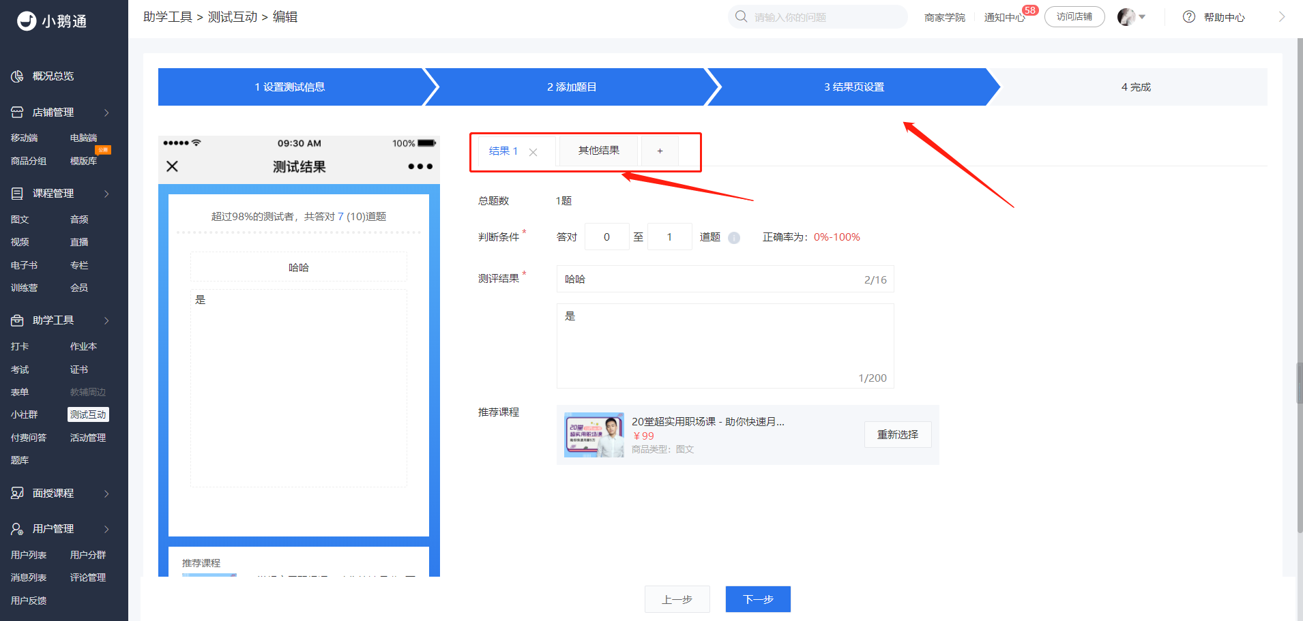1303x621 pixels.
Task: Open 图文 in sidebar
Action: click(20, 219)
